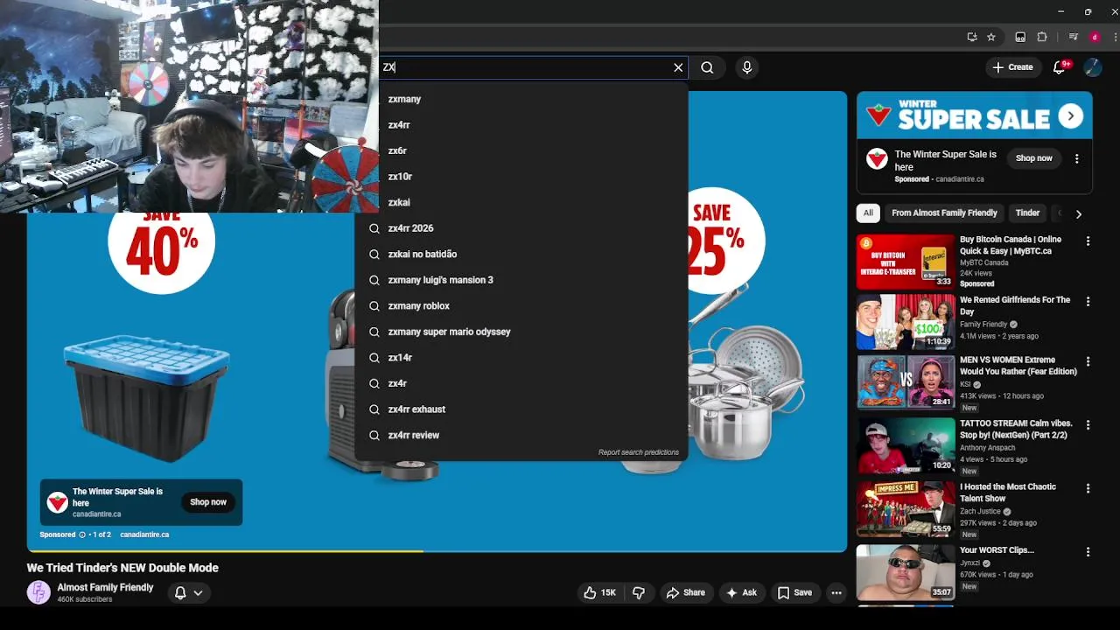This screenshot has width=1120, height=630.
Task: Click the title 'I Hosted the Most Chaotic Talent Show'
Action: click(1008, 493)
